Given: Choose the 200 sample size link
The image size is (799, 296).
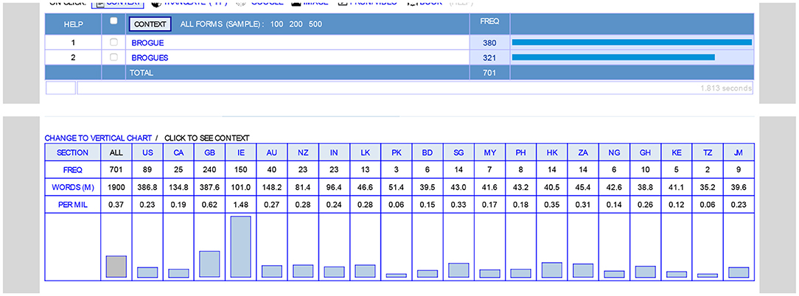Looking at the screenshot, I should 296,24.
